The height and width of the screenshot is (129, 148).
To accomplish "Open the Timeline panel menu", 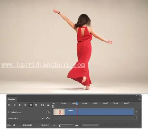I will coord(139,99).
